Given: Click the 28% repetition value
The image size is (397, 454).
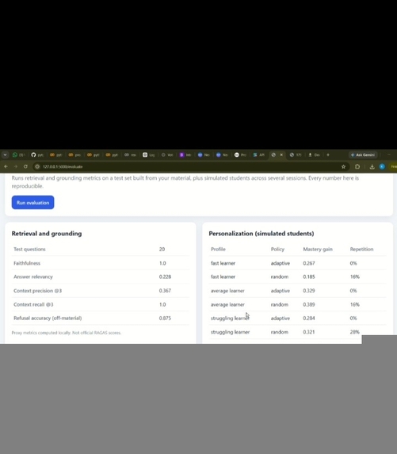Looking at the screenshot, I should [355, 332].
